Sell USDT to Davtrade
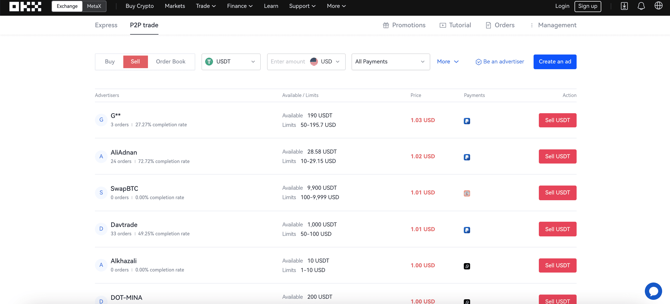The height and width of the screenshot is (304, 670). click(x=558, y=229)
